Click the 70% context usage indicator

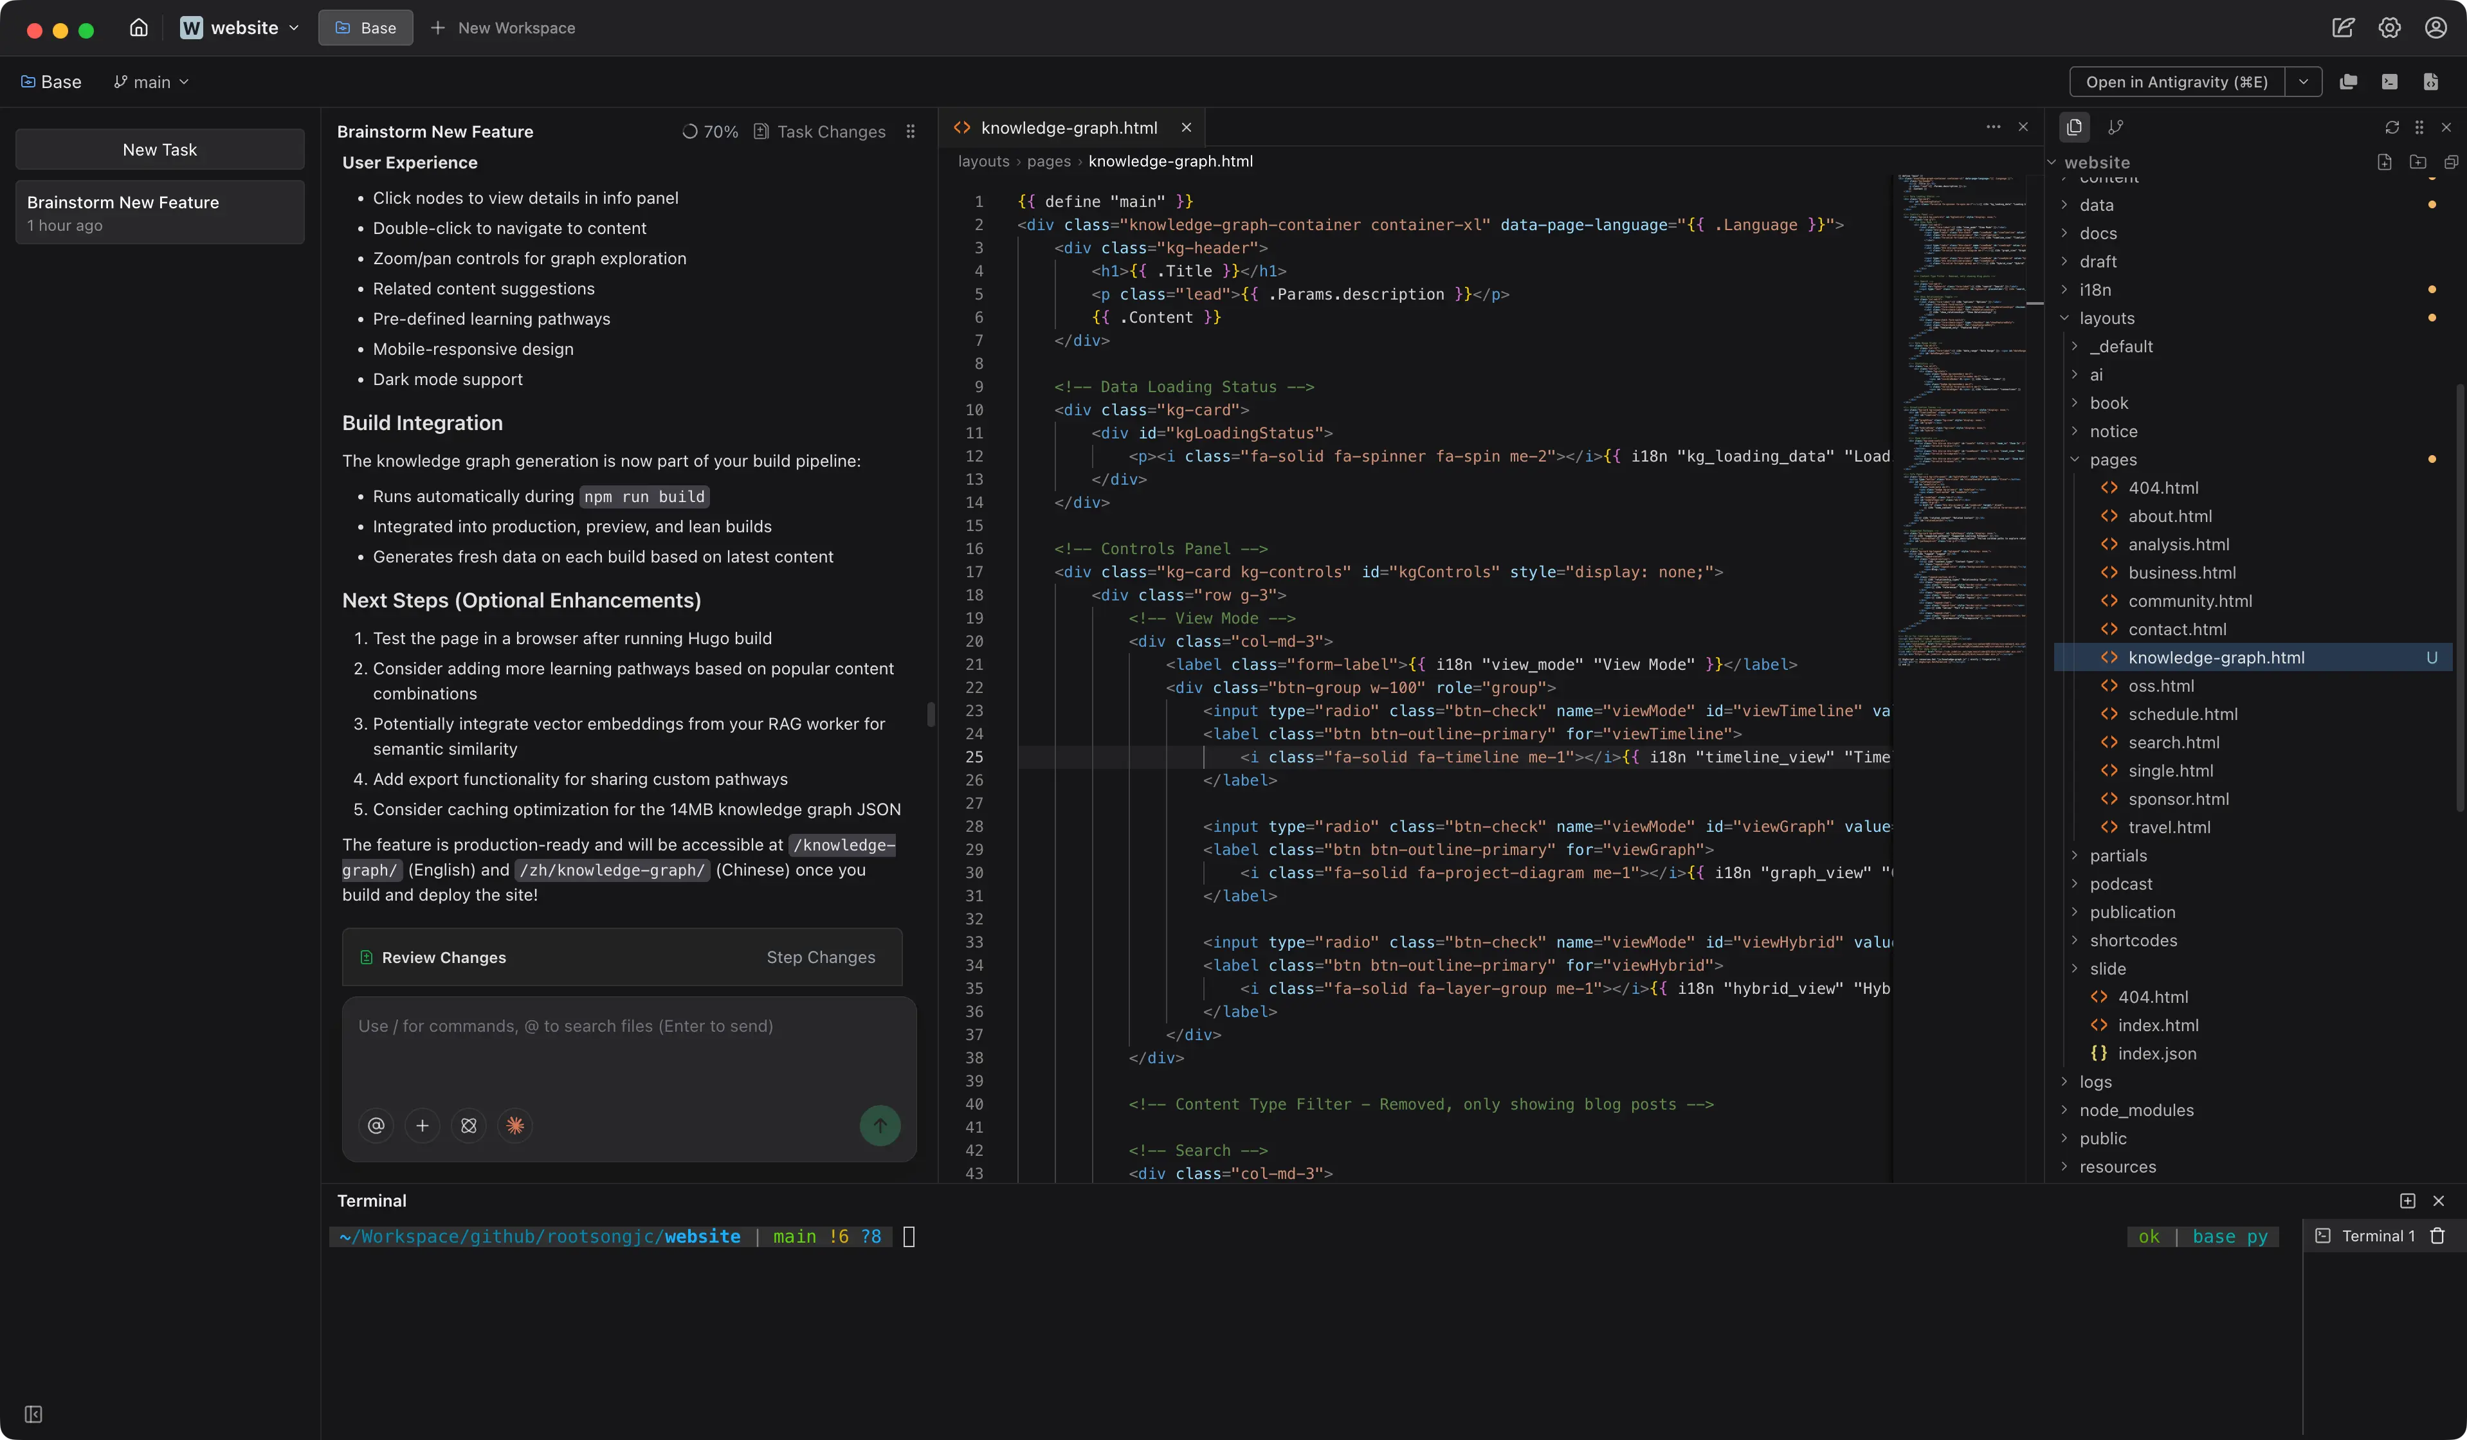point(711,132)
